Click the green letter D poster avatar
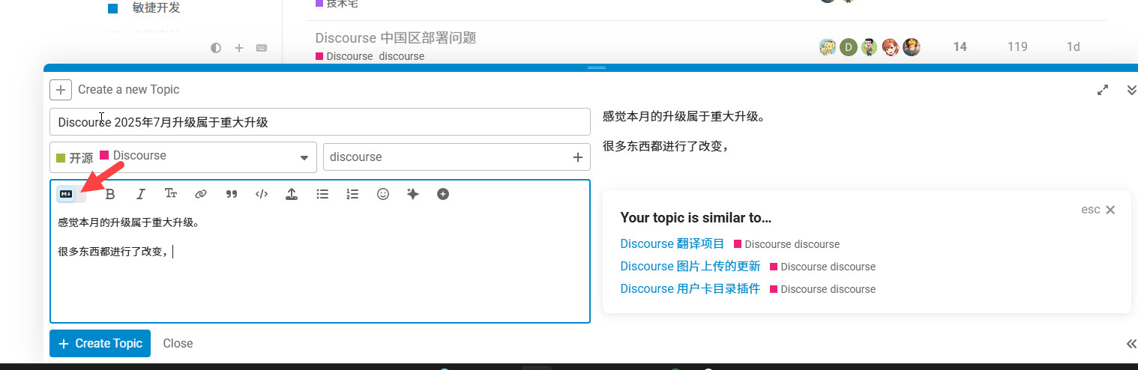The image size is (1138, 370). [x=848, y=47]
